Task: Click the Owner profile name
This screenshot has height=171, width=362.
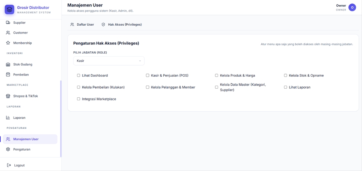Action: pos(341,6)
